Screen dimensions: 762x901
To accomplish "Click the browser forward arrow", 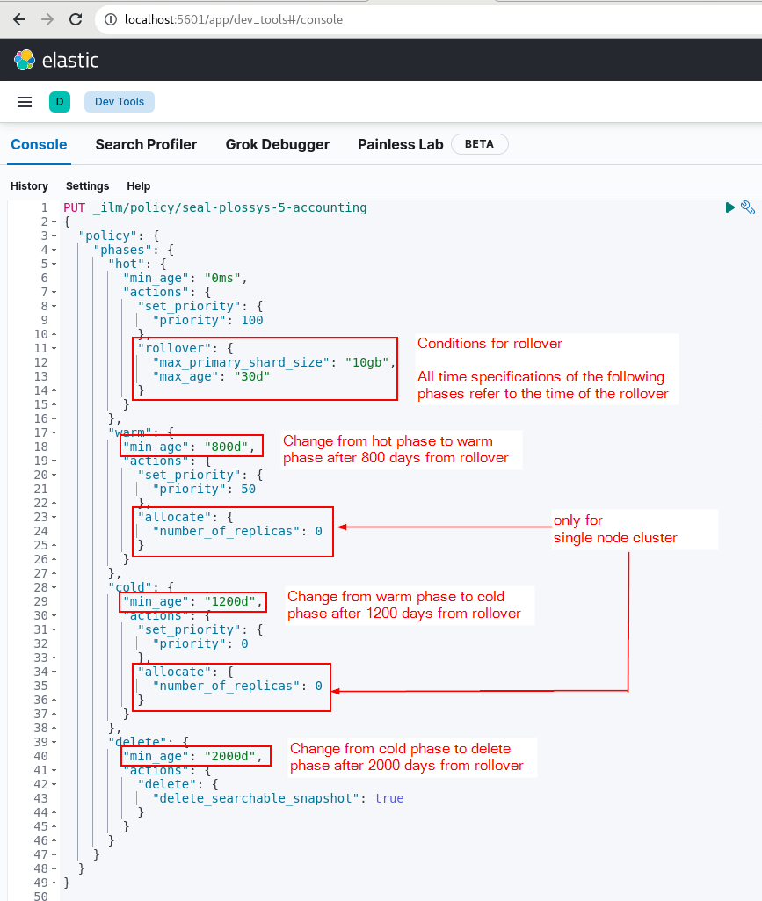I will tap(47, 18).
